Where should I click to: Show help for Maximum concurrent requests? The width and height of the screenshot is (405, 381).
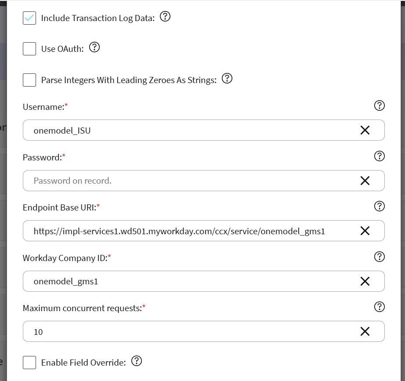[x=379, y=307]
